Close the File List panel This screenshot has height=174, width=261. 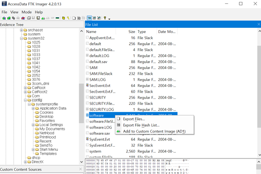tap(259, 25)
